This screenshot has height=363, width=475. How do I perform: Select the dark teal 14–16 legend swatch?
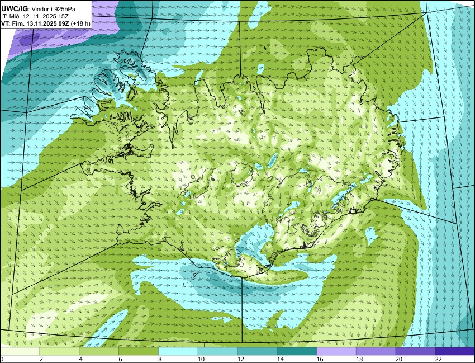(297, 351)
